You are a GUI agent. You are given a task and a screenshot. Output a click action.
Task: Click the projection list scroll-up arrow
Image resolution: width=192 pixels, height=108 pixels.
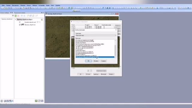click(115, 40)
